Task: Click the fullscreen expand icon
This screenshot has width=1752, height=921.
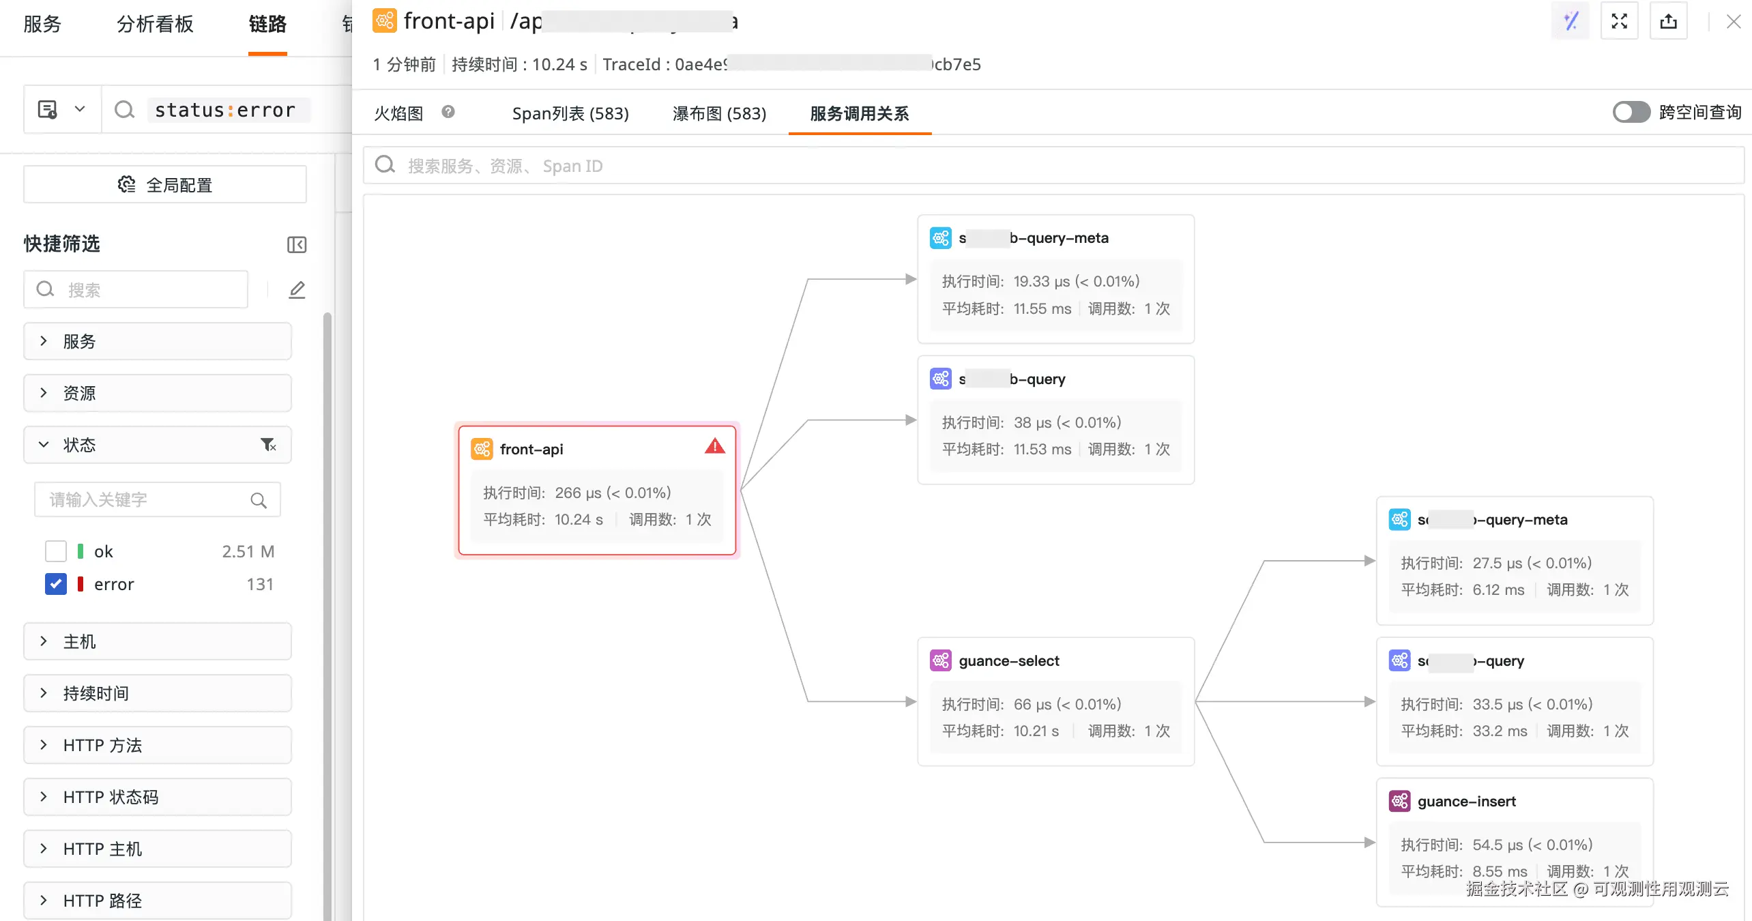Action: click(x=1619, y=21)
